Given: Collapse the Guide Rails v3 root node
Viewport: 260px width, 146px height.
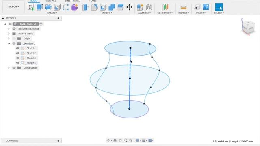Looking at the screenshot, I should (5, 24).
